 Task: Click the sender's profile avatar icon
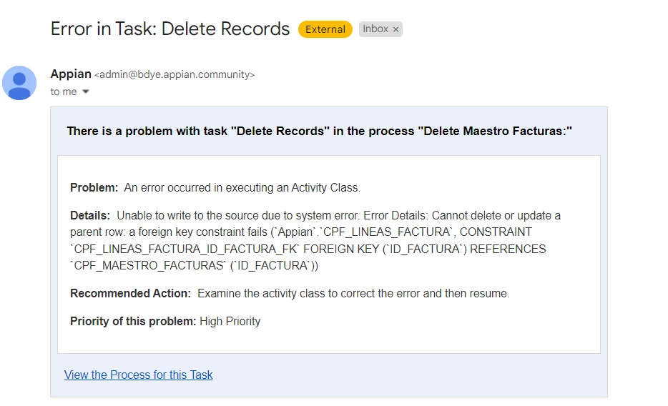(19, 83)
